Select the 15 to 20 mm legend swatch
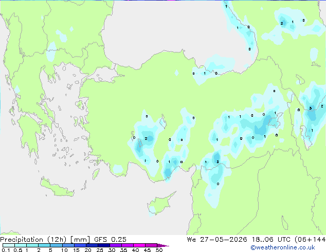The width and height of the screenshot is (326, 252). pos(80,245)
